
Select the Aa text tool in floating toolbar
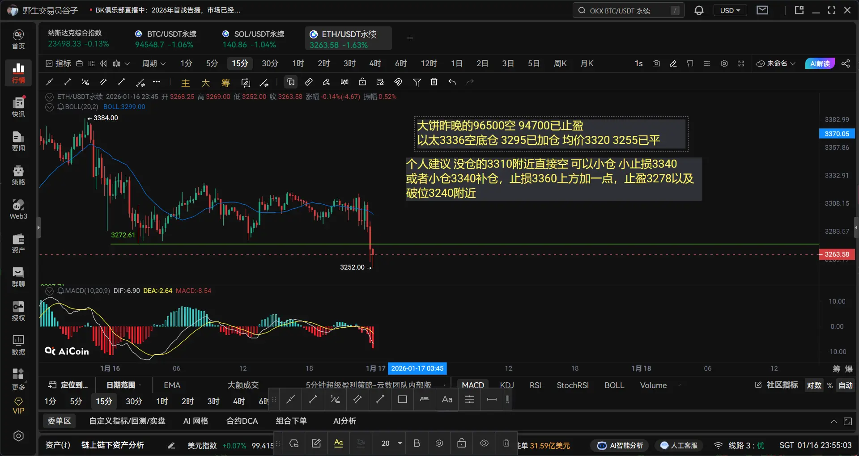(x=447, y=399)
